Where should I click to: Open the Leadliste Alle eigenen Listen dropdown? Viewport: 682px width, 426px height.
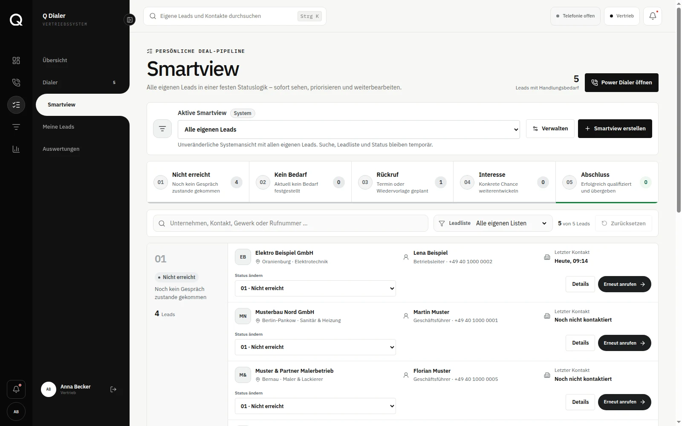tap(493, 223)
